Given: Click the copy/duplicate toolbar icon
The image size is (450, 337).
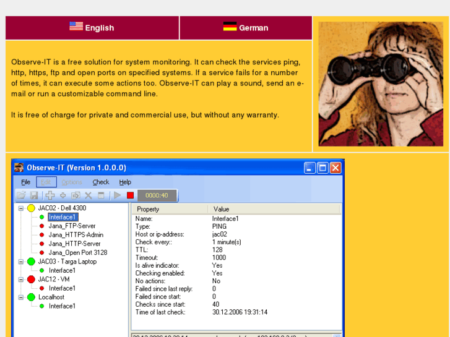Looking at the screenshot, I should 76,195.
